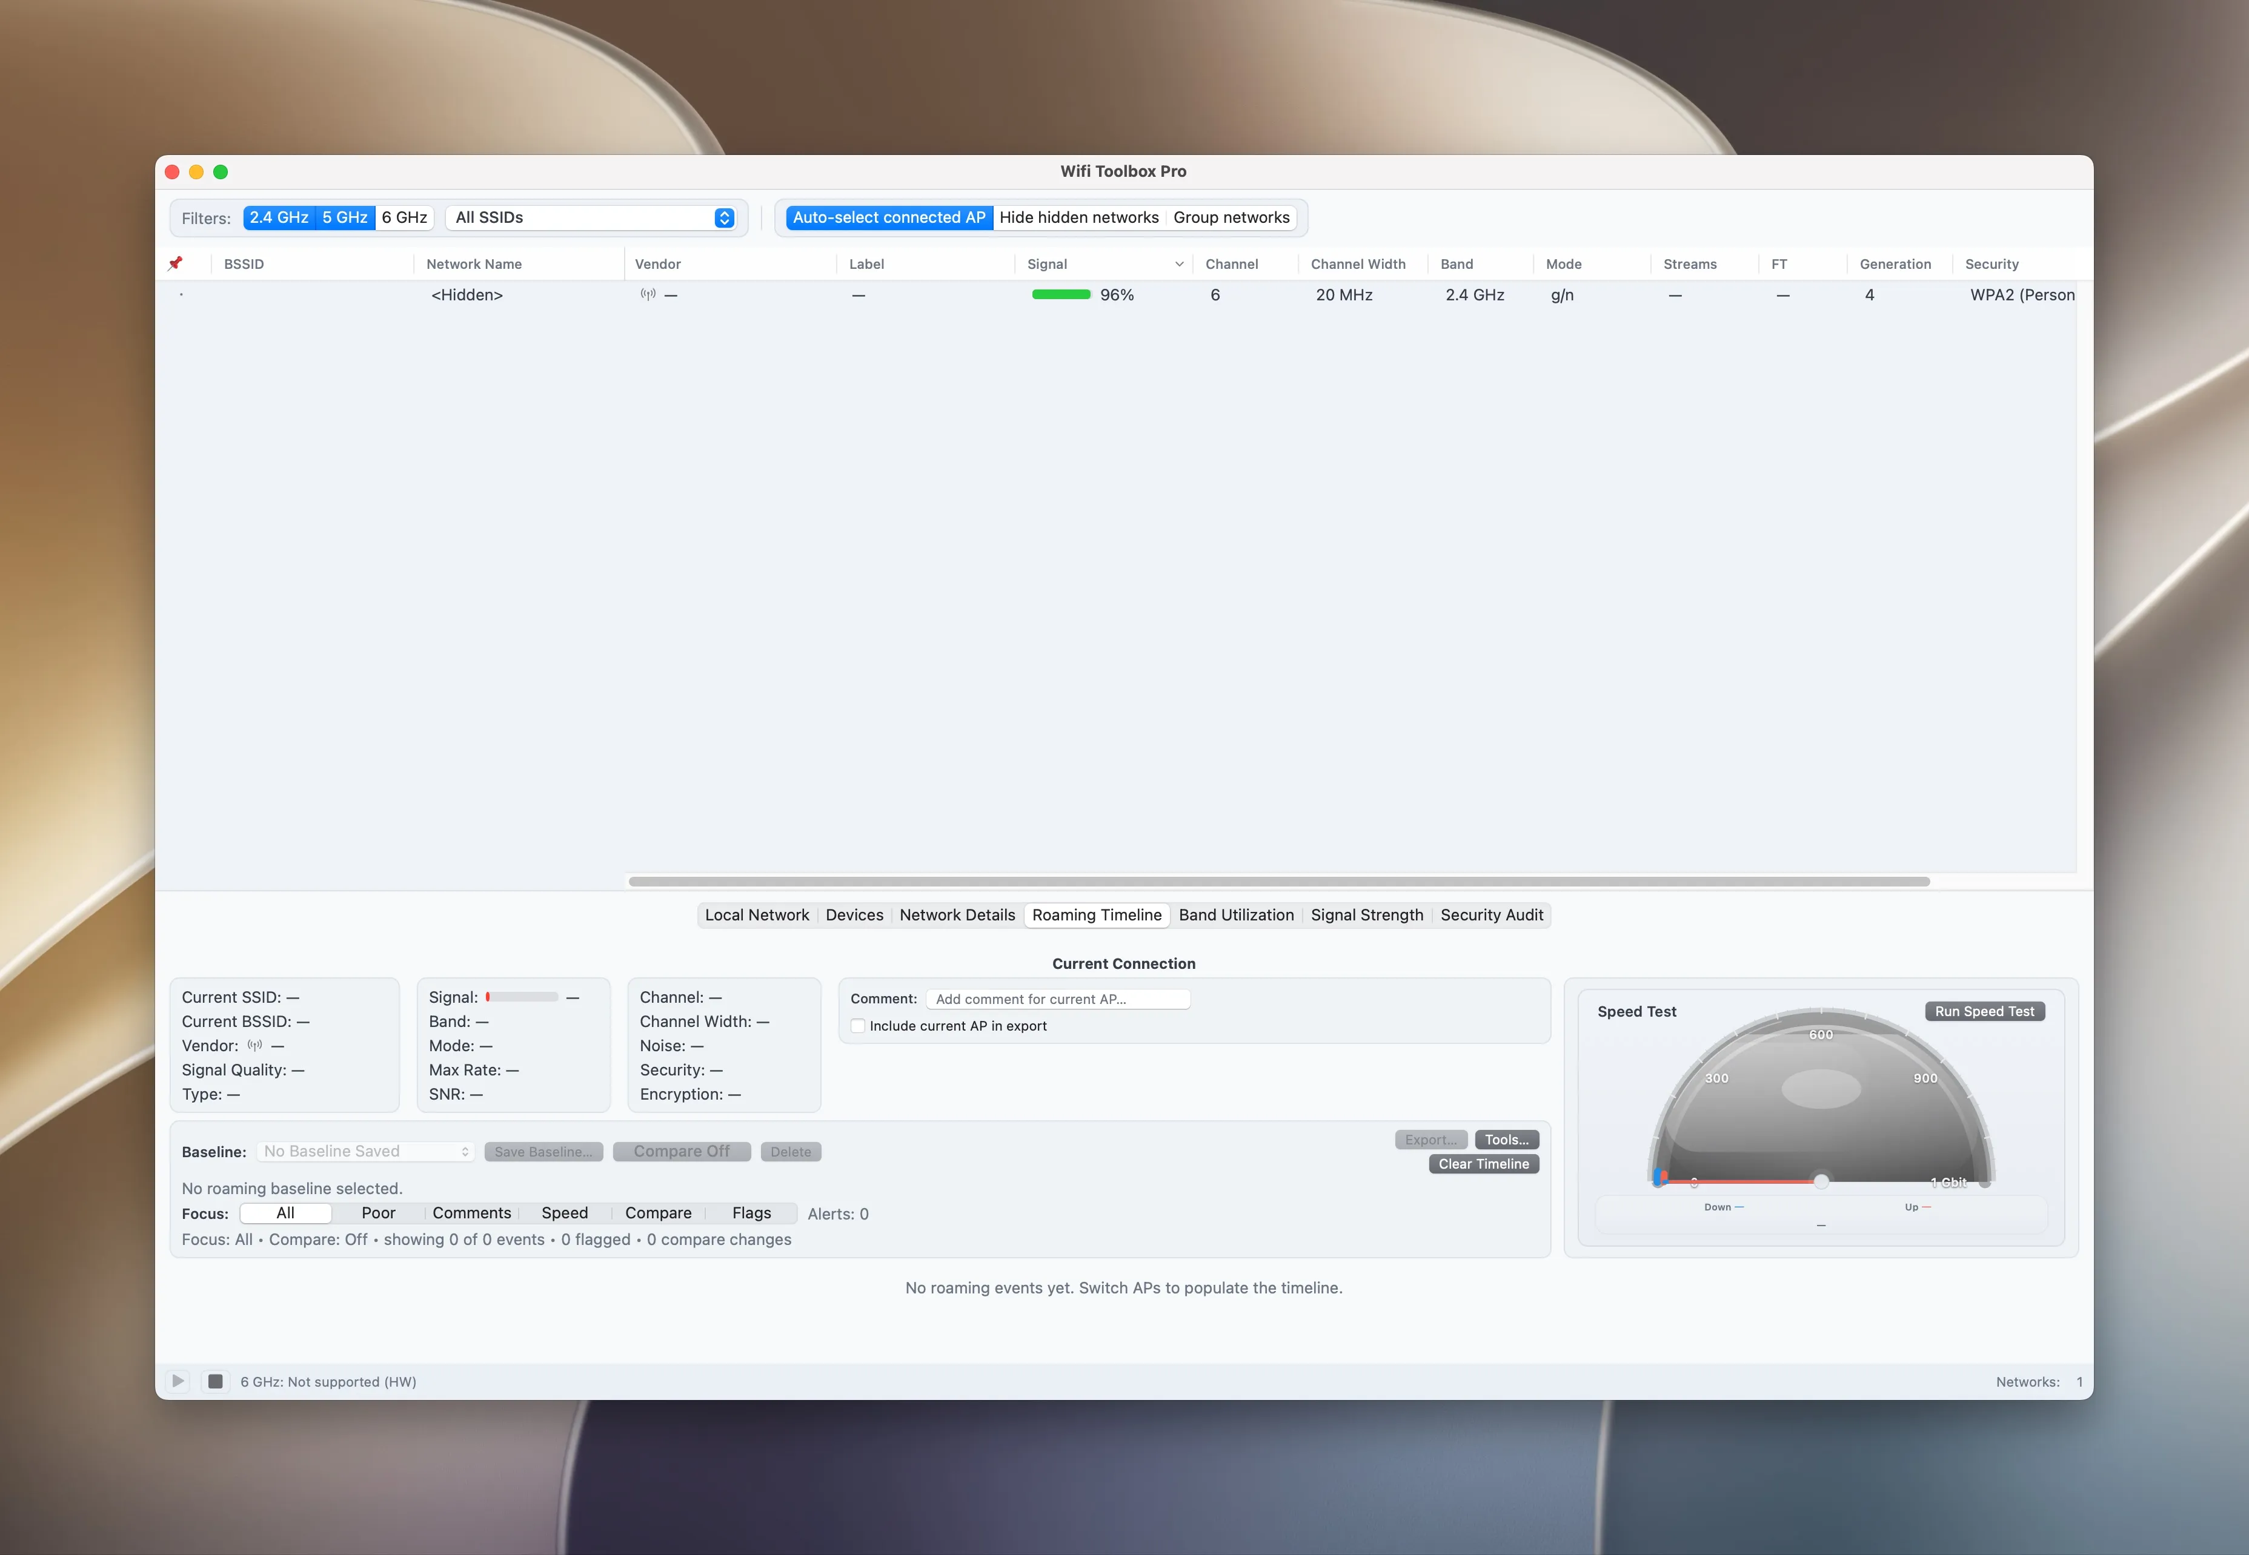Select the <Hidden> network row
The width and height of the screenshot is (2249, 1555).
(x=1116, y=294)
